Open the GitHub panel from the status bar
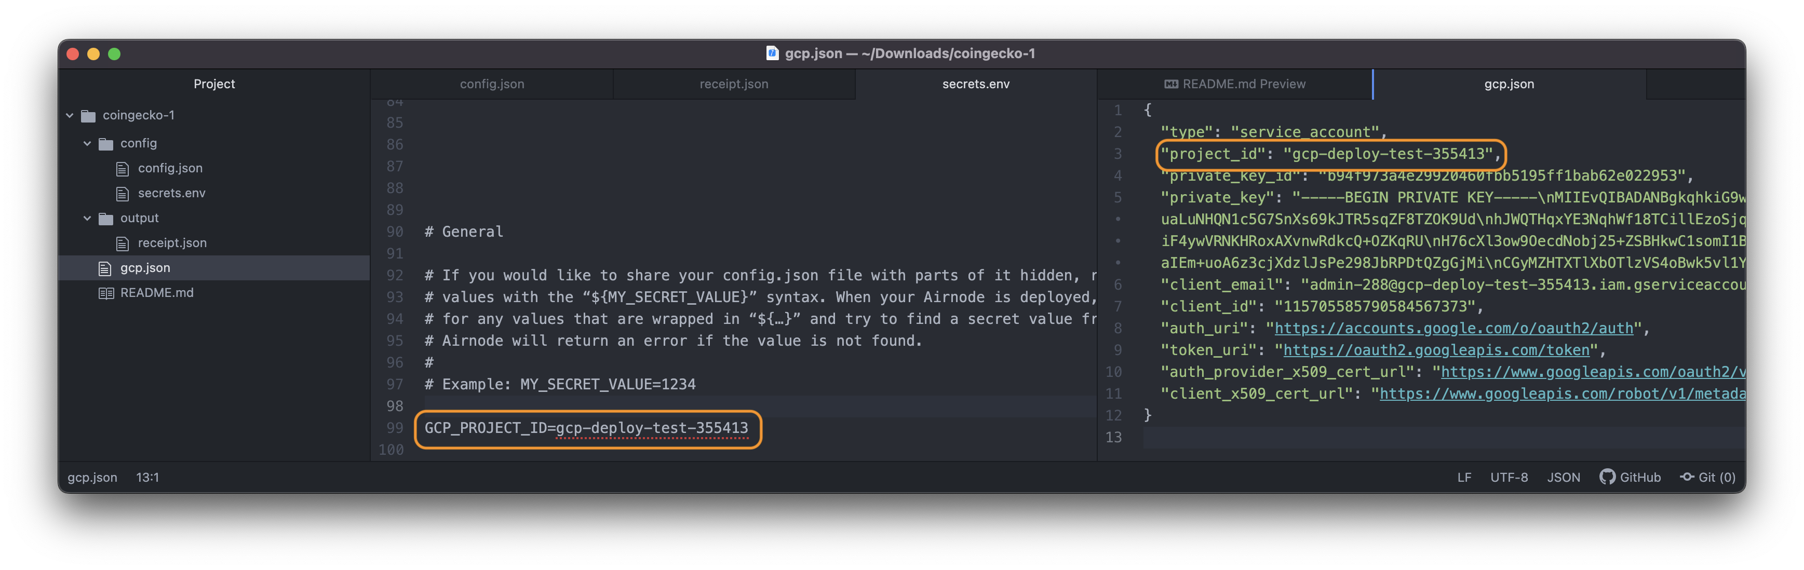 tap(1631, 477)
